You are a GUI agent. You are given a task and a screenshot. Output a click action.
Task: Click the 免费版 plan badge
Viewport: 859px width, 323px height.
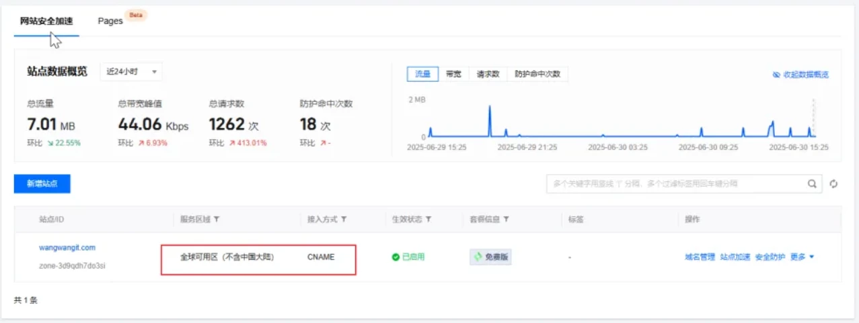pyautogui.click(x=490, y=257)
